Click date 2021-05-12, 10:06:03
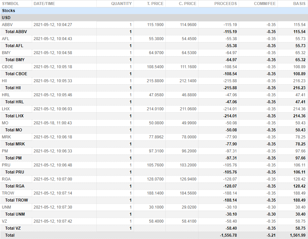The height and width of the screenshot is (239, 308). 53,109
